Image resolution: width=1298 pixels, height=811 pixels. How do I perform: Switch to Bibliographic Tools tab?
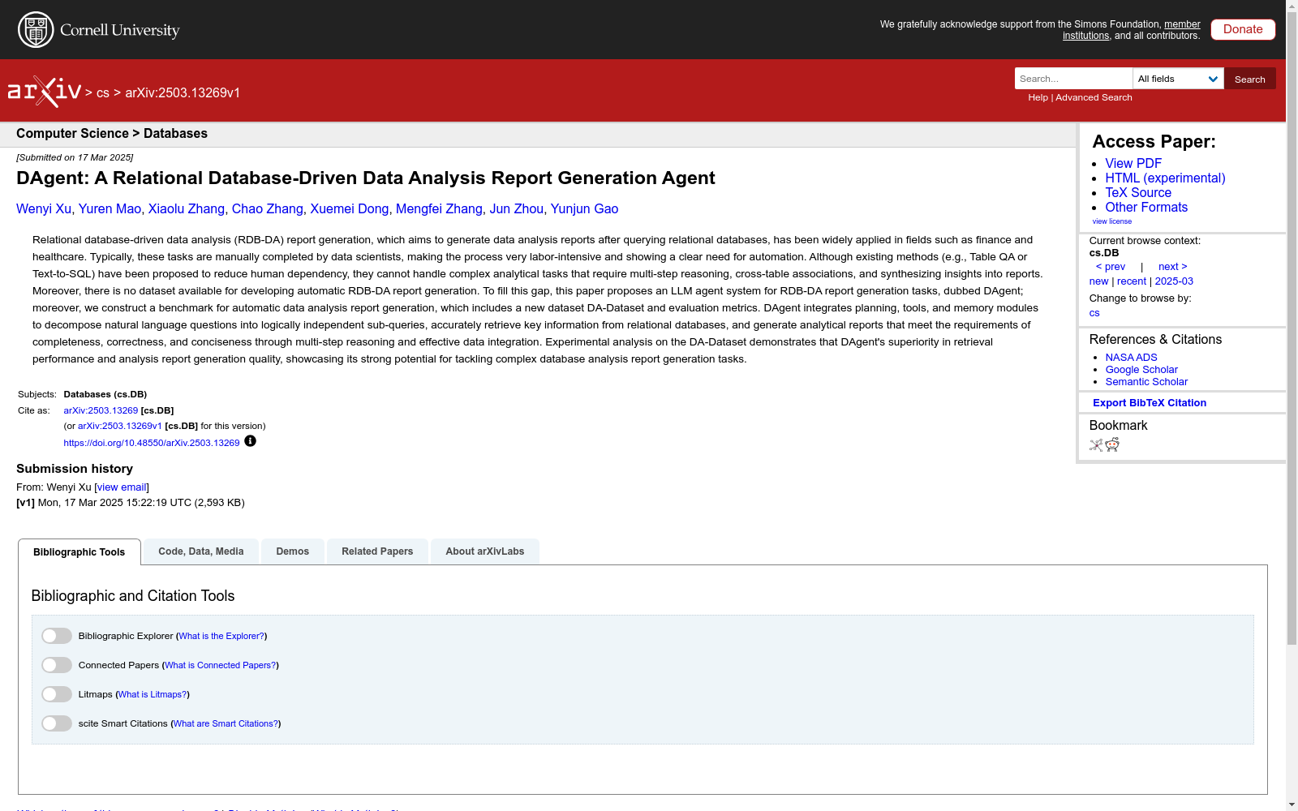(x=80, y=552)
